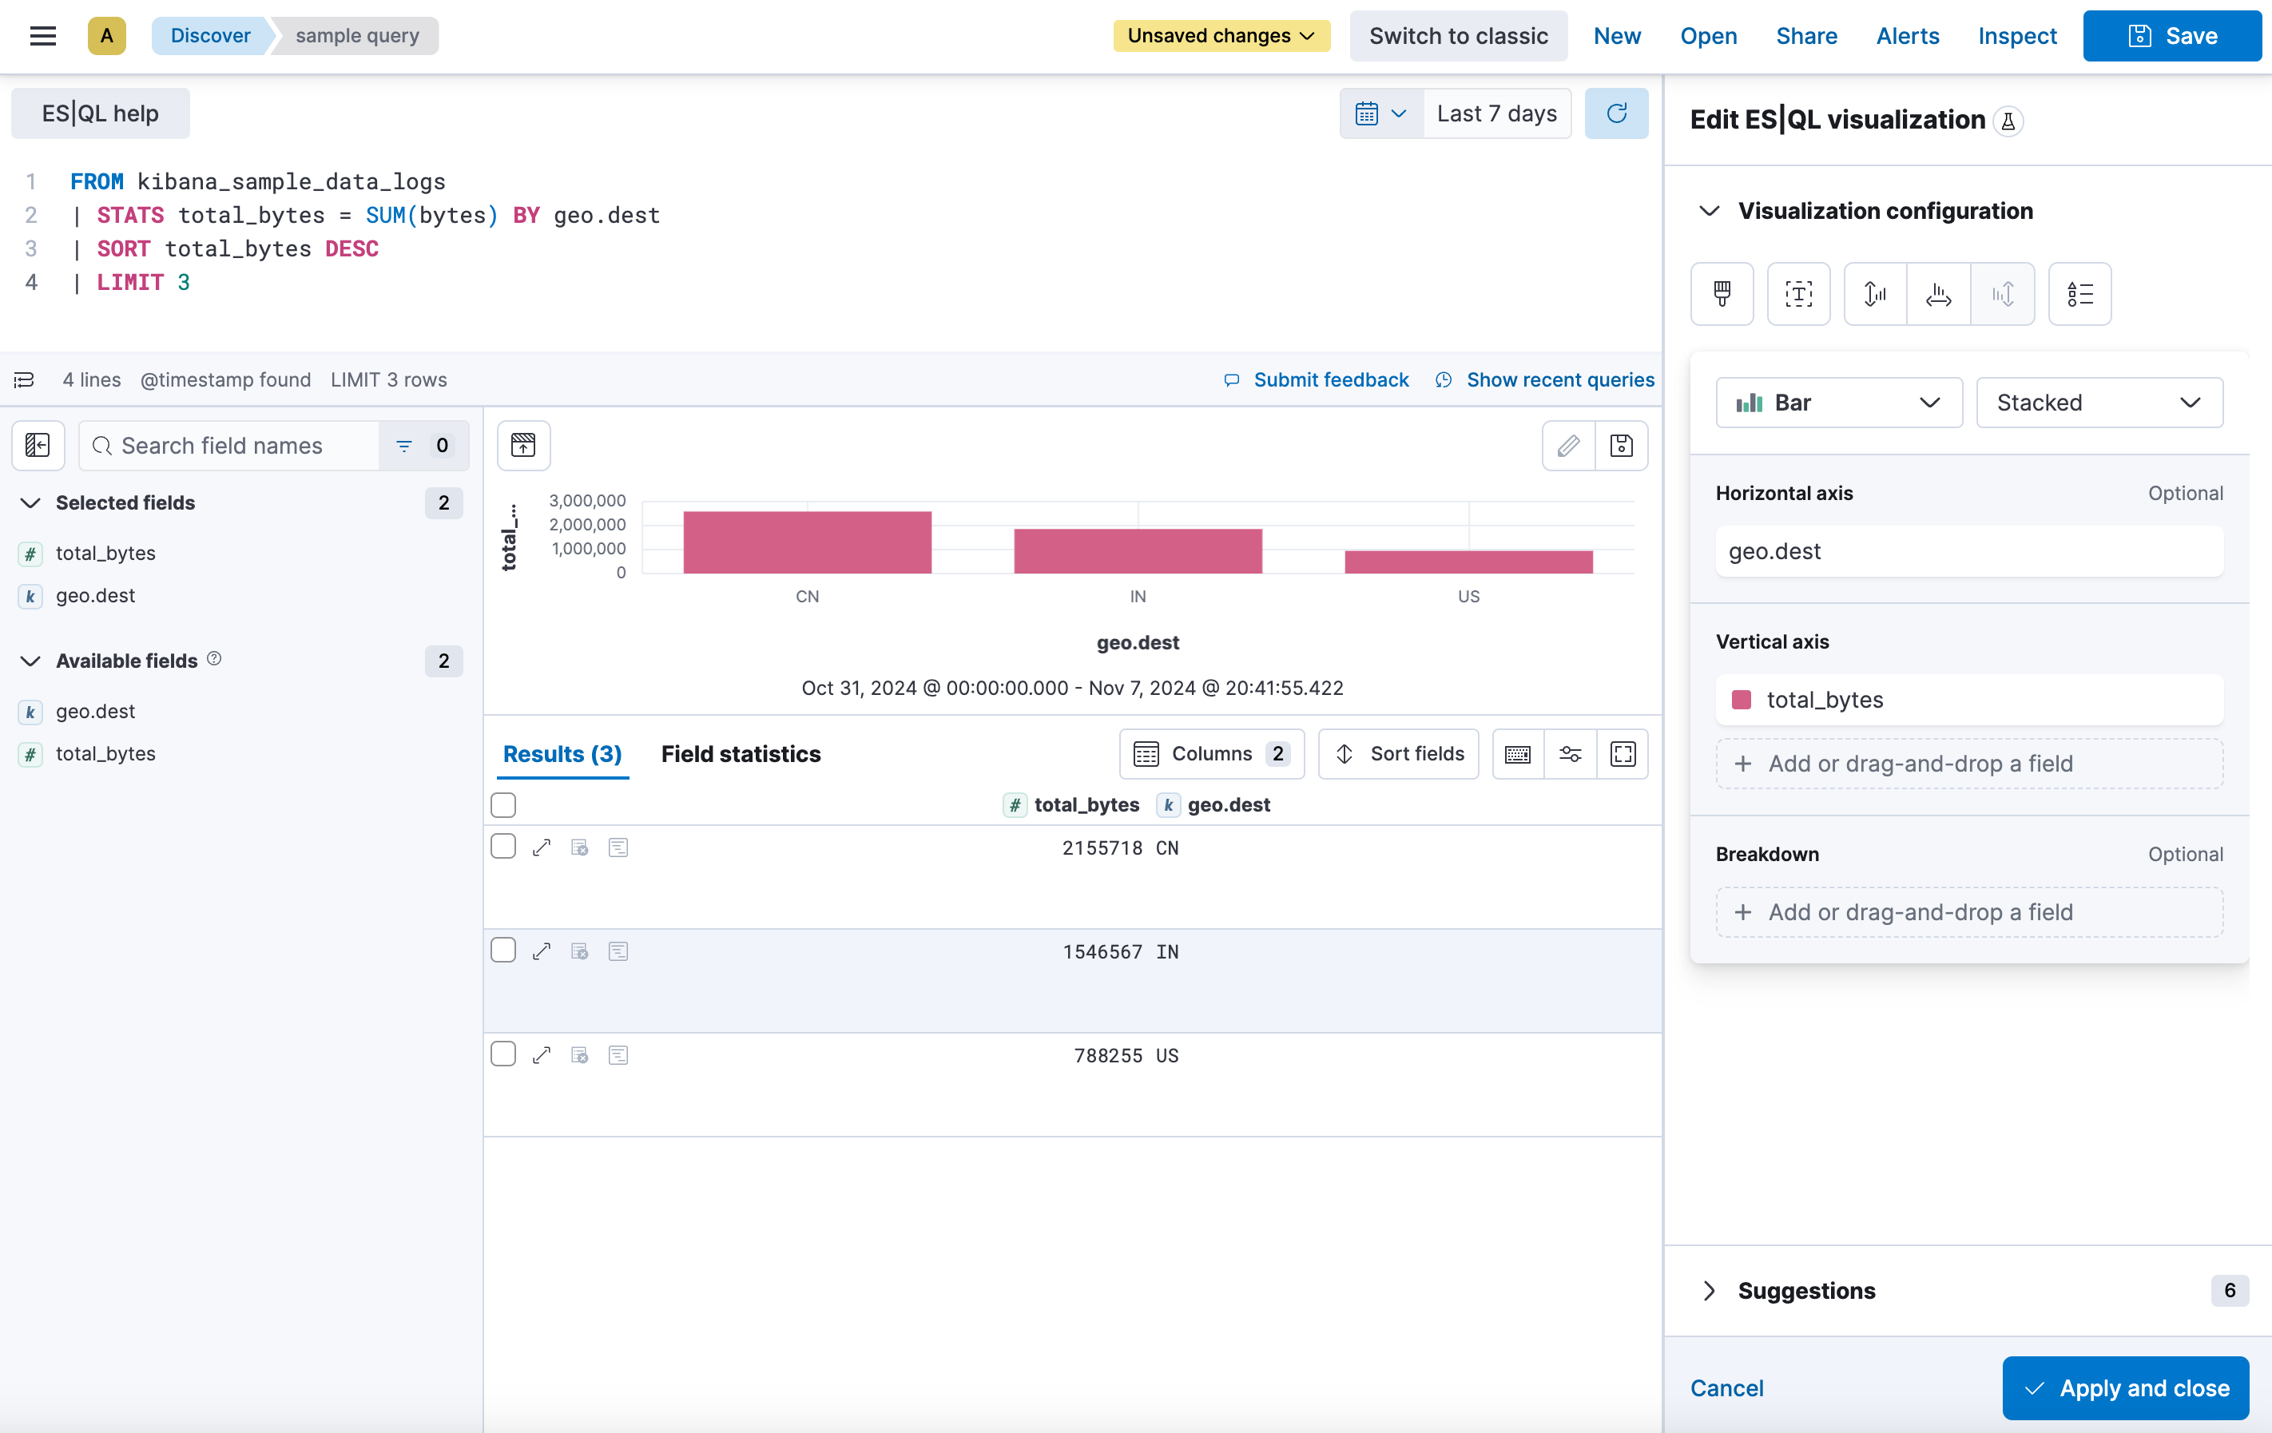Toggle fullscreen mode for the results grid

click(1623, 754)
